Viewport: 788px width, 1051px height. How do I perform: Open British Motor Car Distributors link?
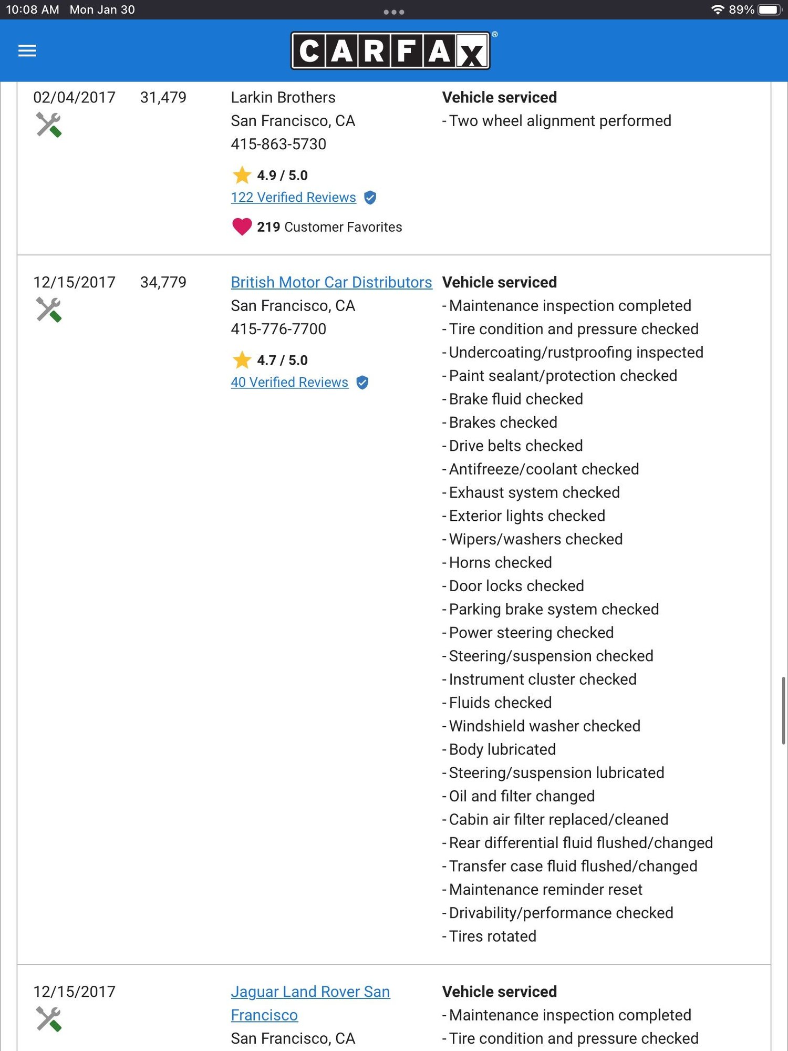[x=331, y=282]
